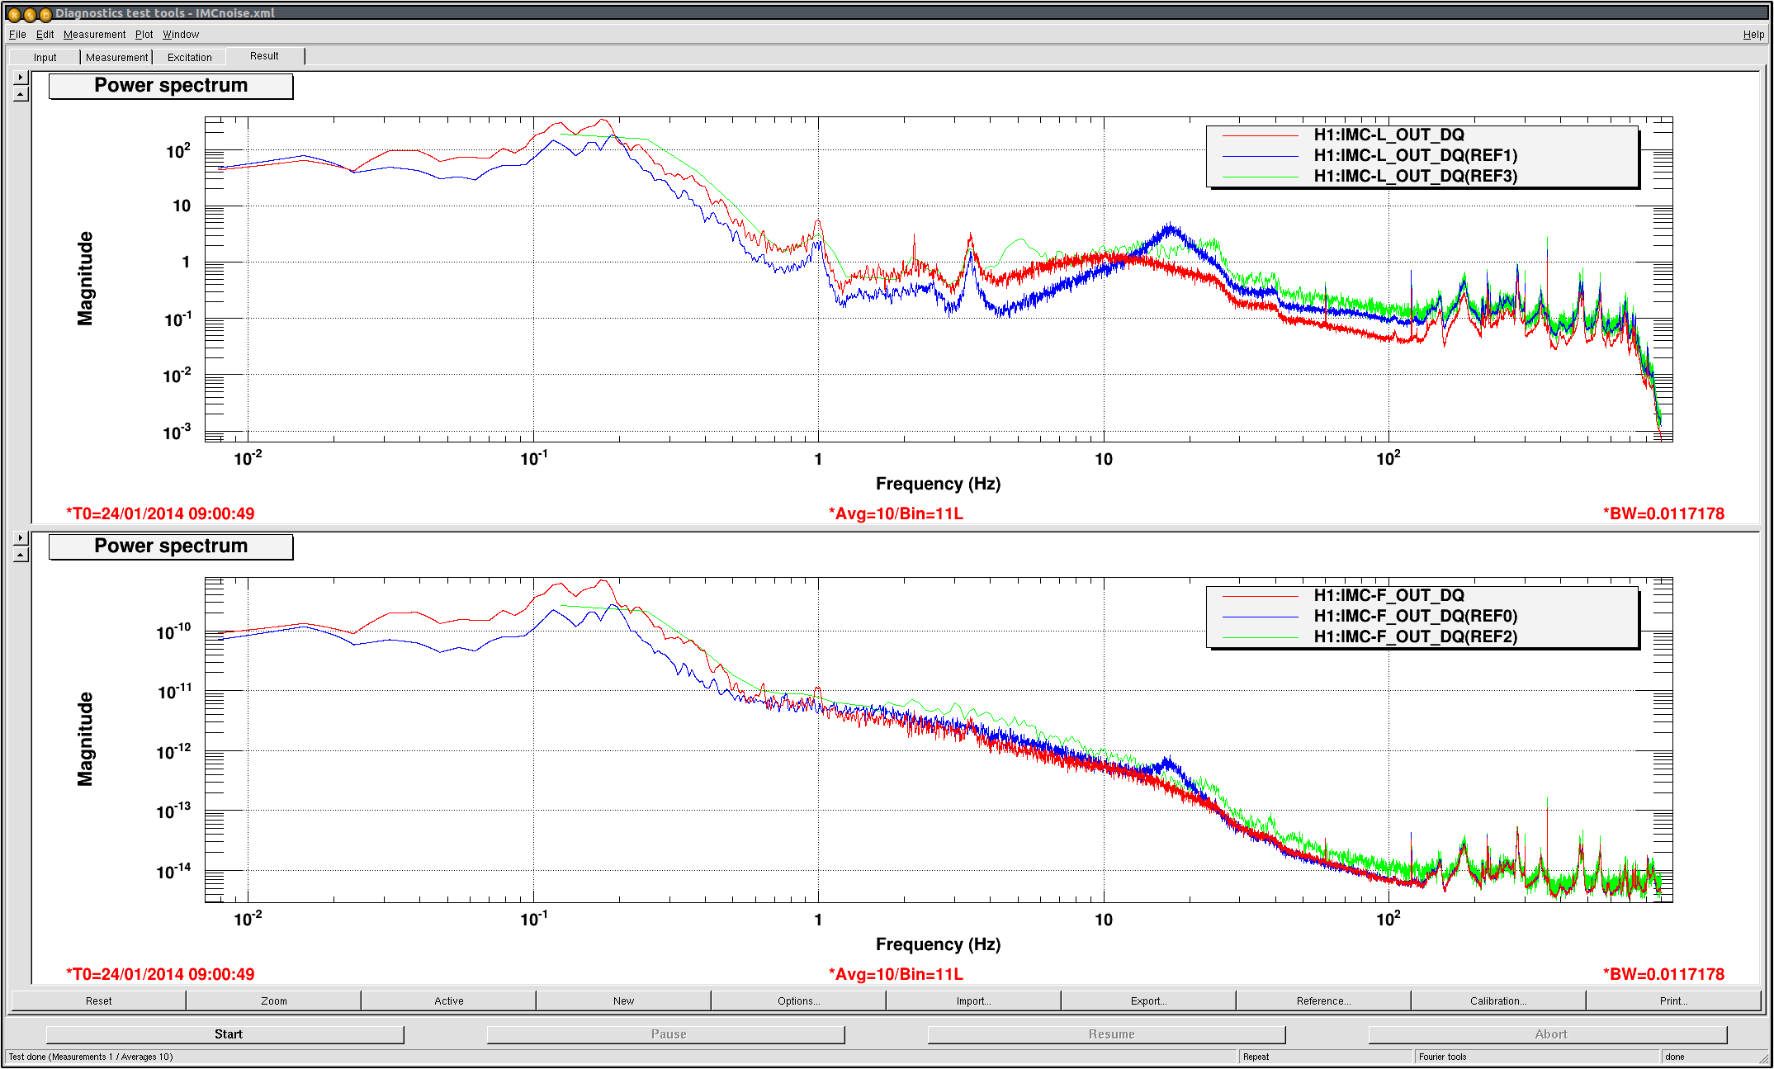Click the Active pad button
The height and width of the screenshot is (1069, 1774).
pyautogui.click(x=449, y=1001)
